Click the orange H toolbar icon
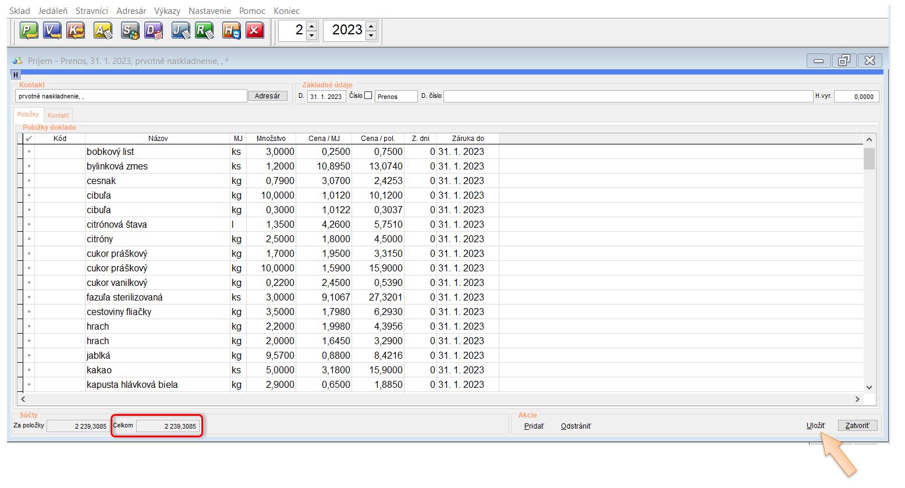Viewport: 905px width, 488px height. [x=231, y=30]
